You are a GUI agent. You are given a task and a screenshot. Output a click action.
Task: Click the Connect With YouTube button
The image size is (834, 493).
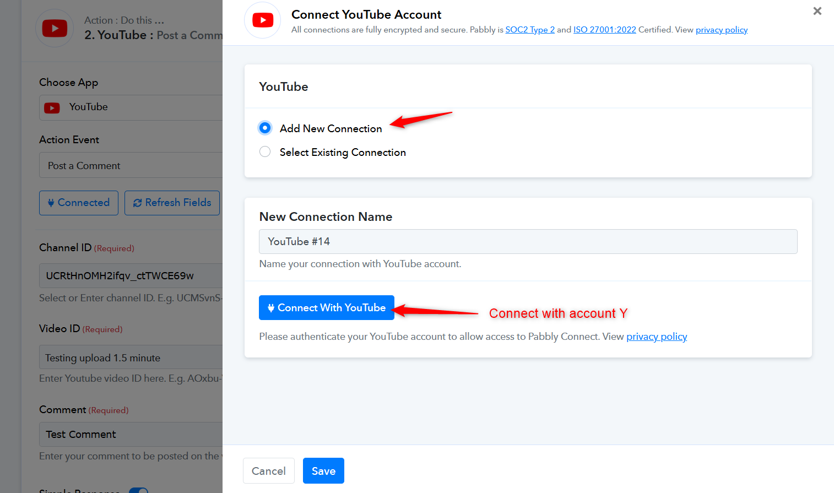[326, 307]
